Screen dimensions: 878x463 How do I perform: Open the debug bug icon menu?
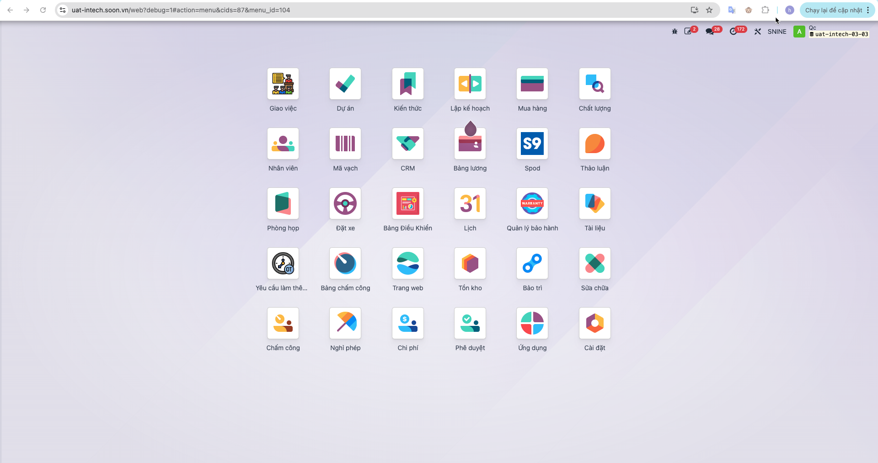click(x=675, y=32)
